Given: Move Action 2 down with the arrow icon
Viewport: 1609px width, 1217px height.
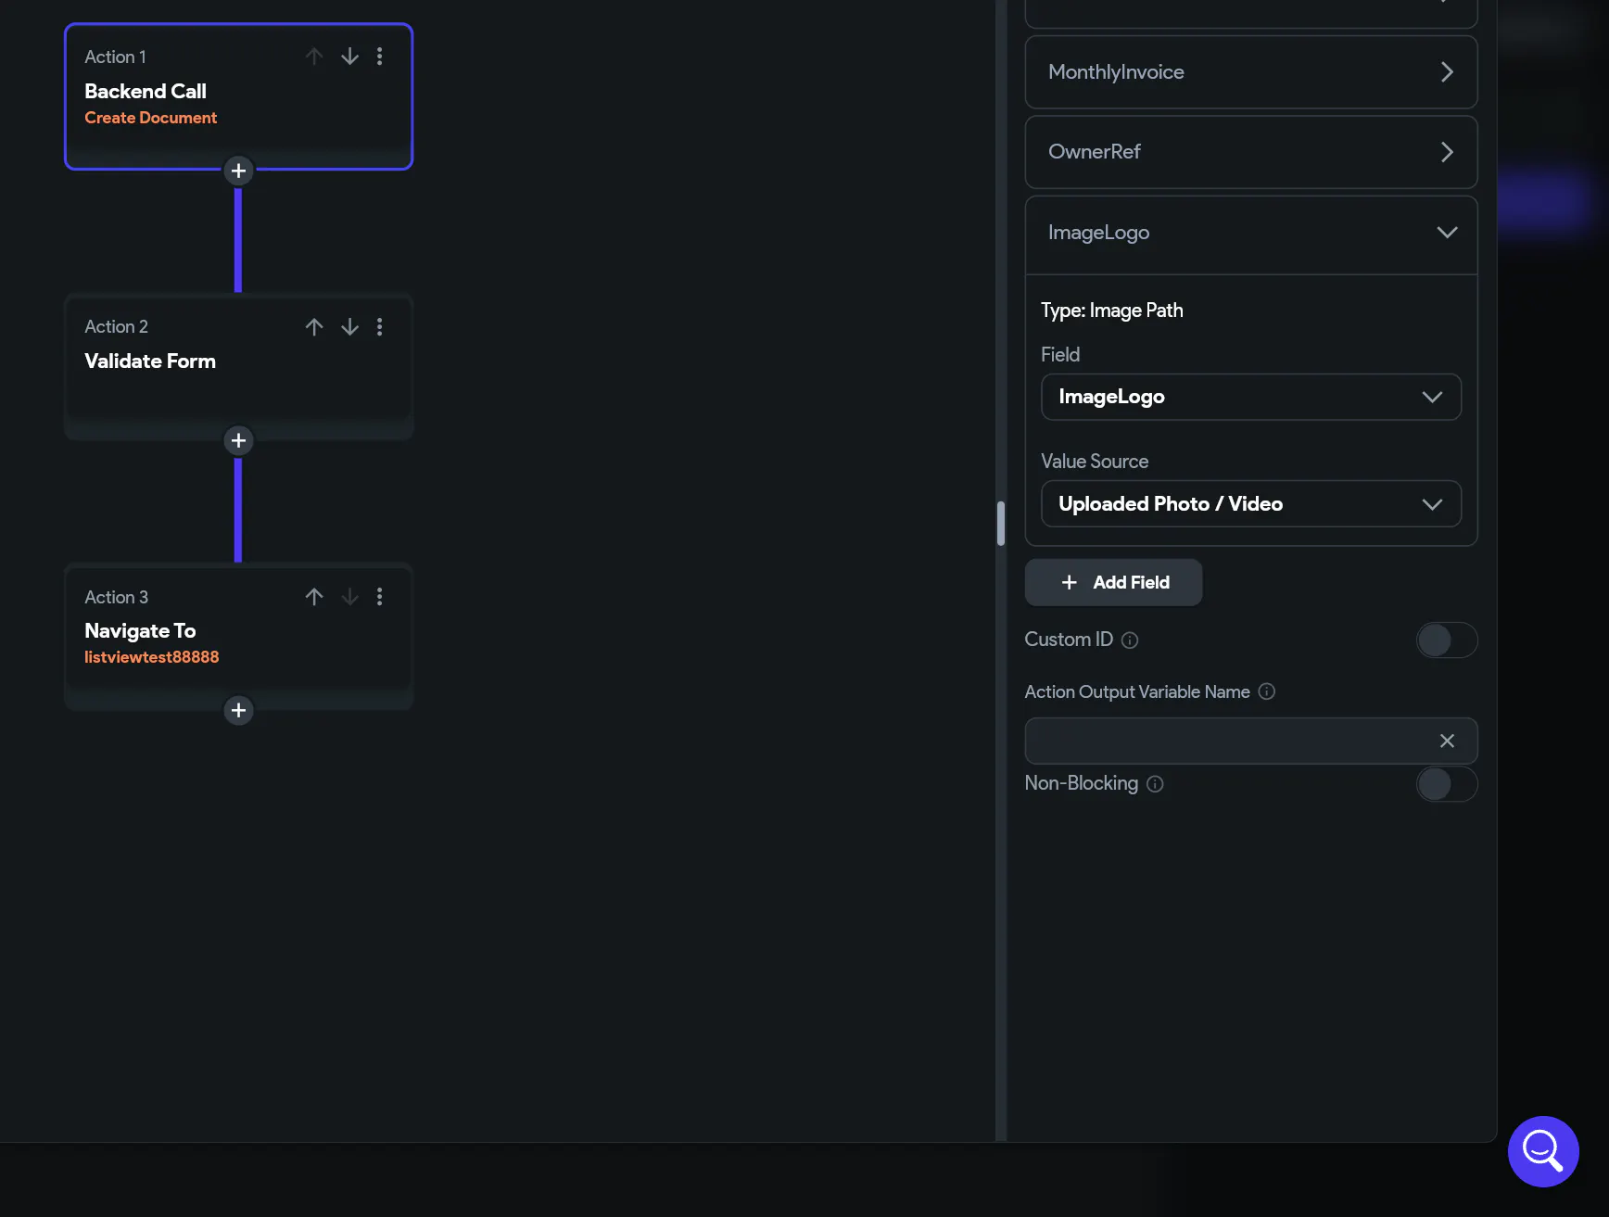Looking at the screenshot, I should 349,326.
